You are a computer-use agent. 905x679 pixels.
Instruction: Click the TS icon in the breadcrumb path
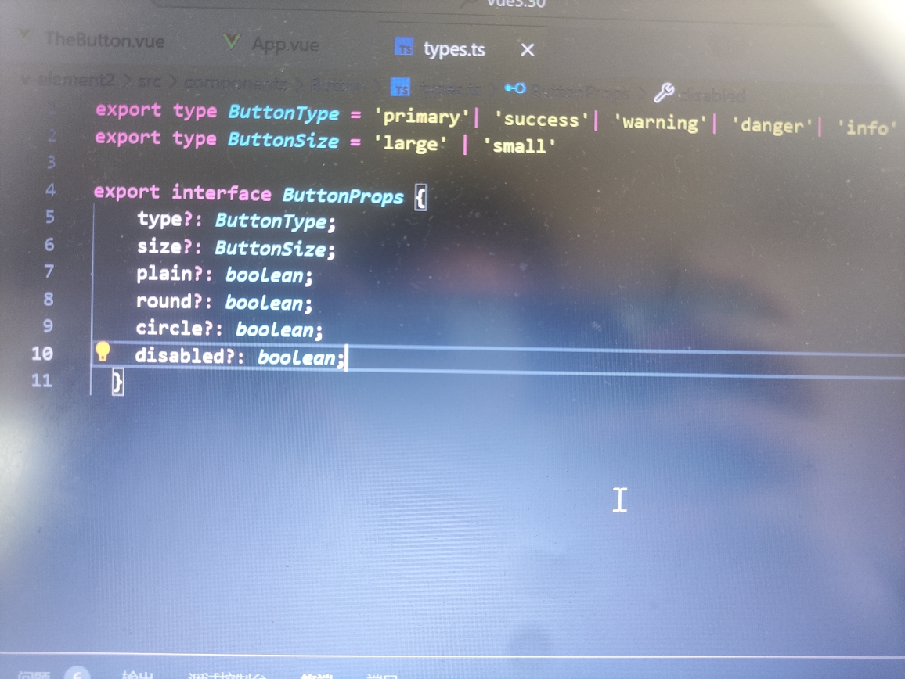[400, 88]
